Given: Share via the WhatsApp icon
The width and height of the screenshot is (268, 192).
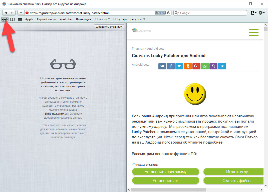Looking at the screenshot, I should 205,66.
